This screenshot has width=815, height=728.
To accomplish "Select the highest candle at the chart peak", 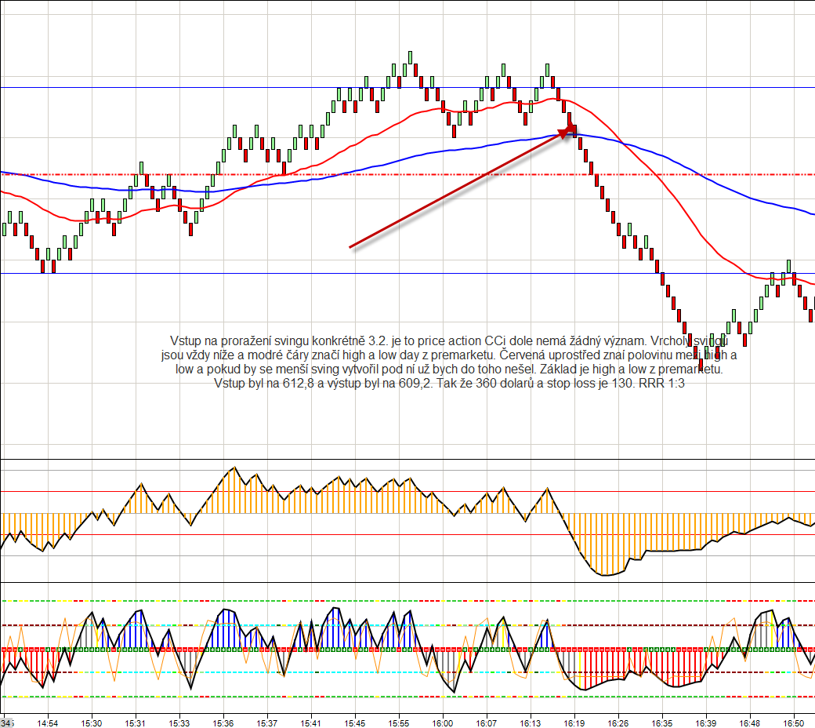I will click(410, 59).
